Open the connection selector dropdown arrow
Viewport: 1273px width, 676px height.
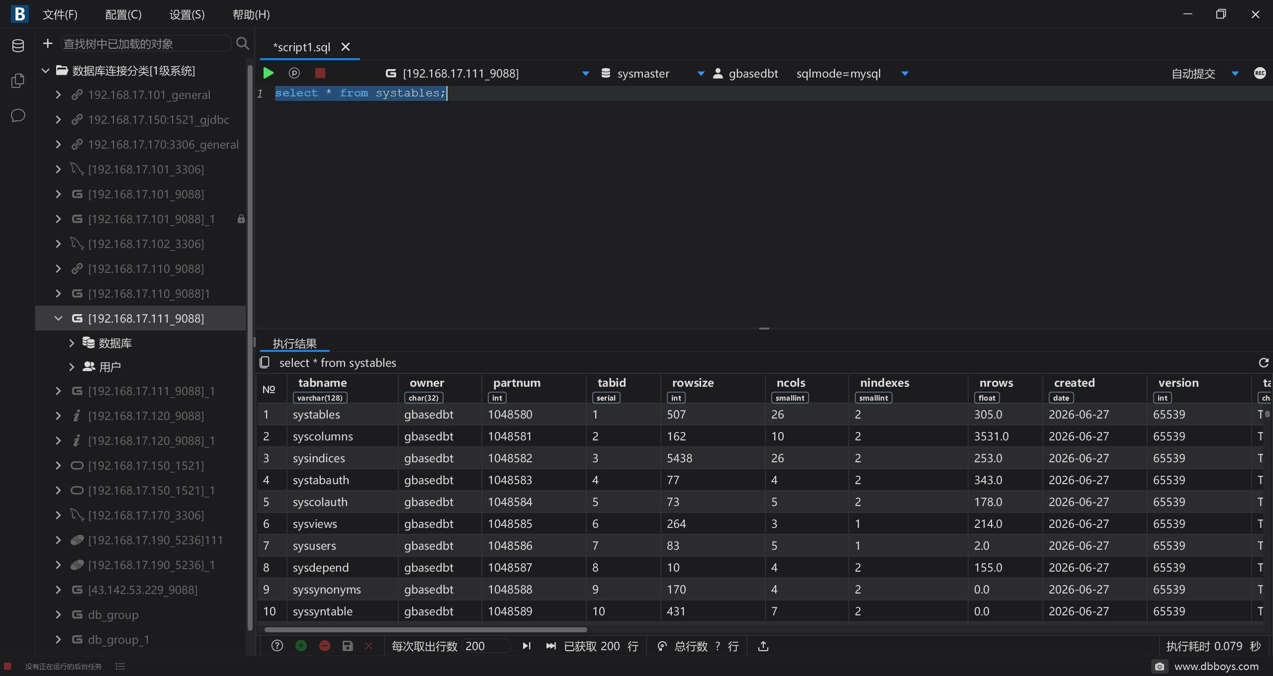click(x=586, y=74)
